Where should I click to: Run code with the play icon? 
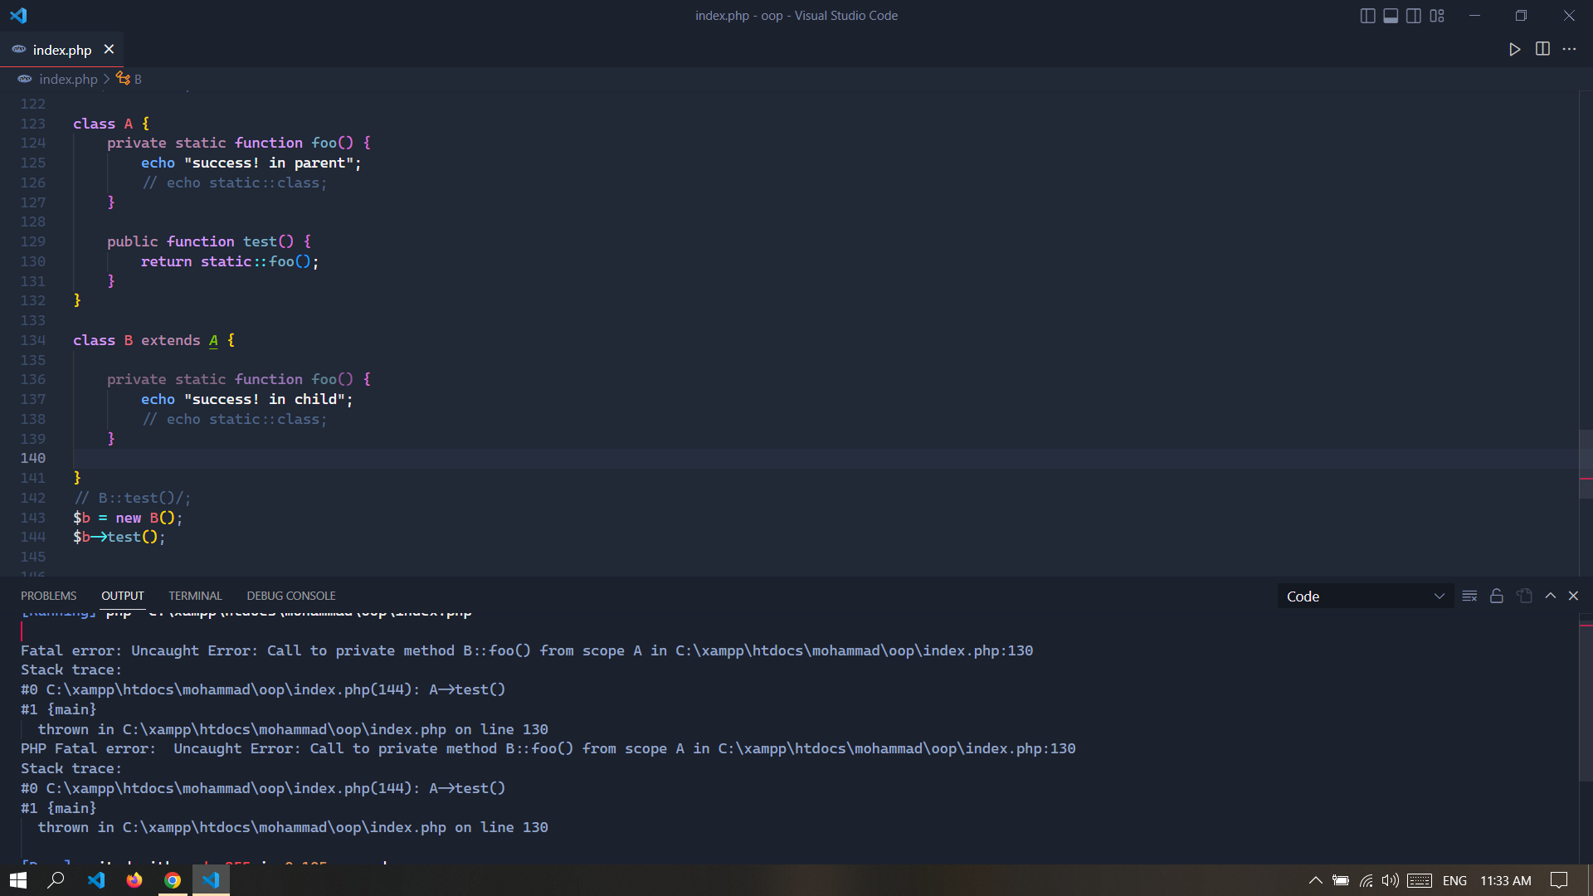(1514, 49)
